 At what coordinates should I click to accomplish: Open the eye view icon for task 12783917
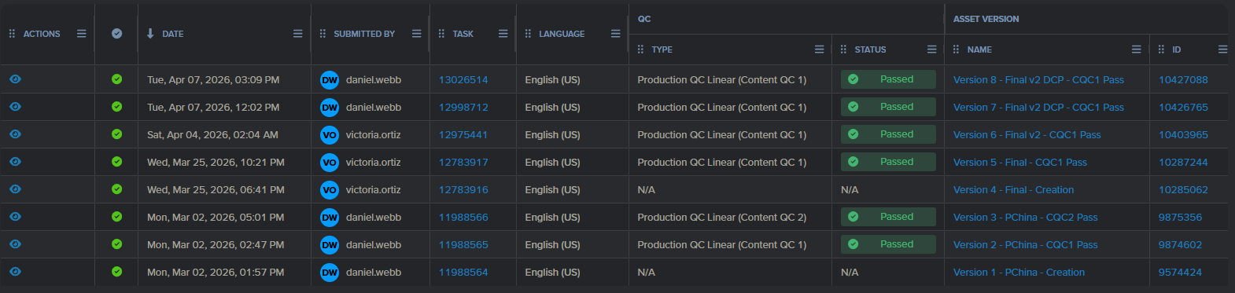[15, 162]
